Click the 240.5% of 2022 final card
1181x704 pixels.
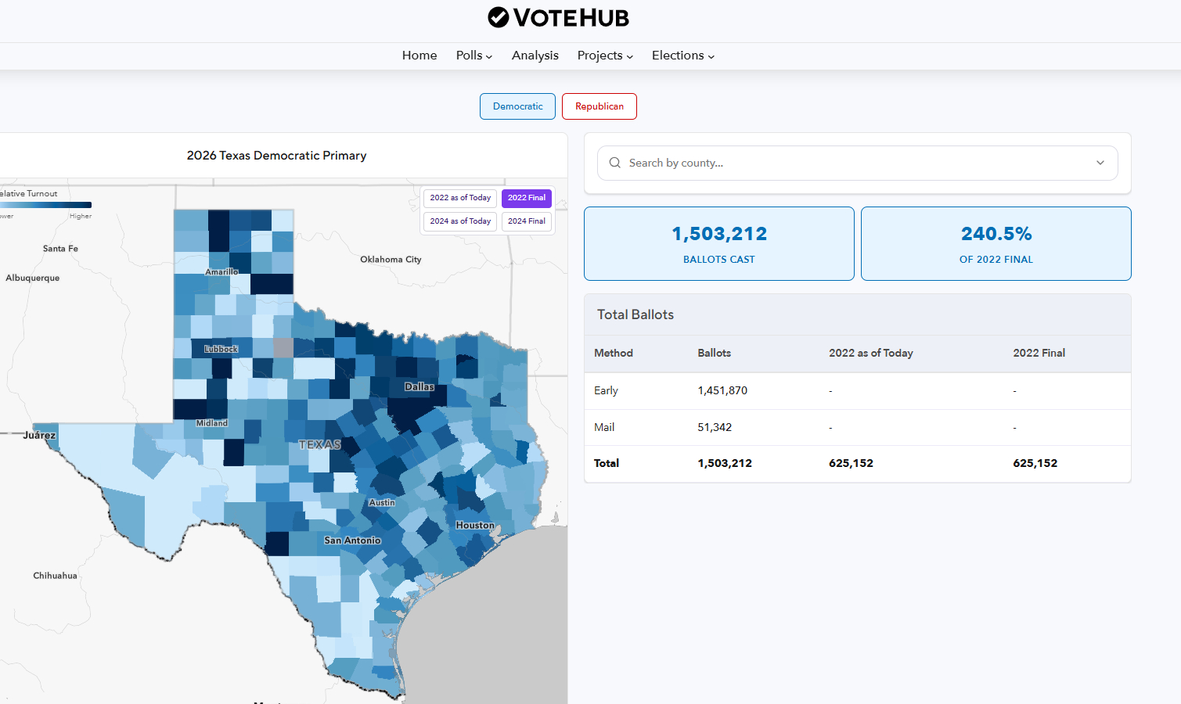pyautogui.click(x=996, y=243)
